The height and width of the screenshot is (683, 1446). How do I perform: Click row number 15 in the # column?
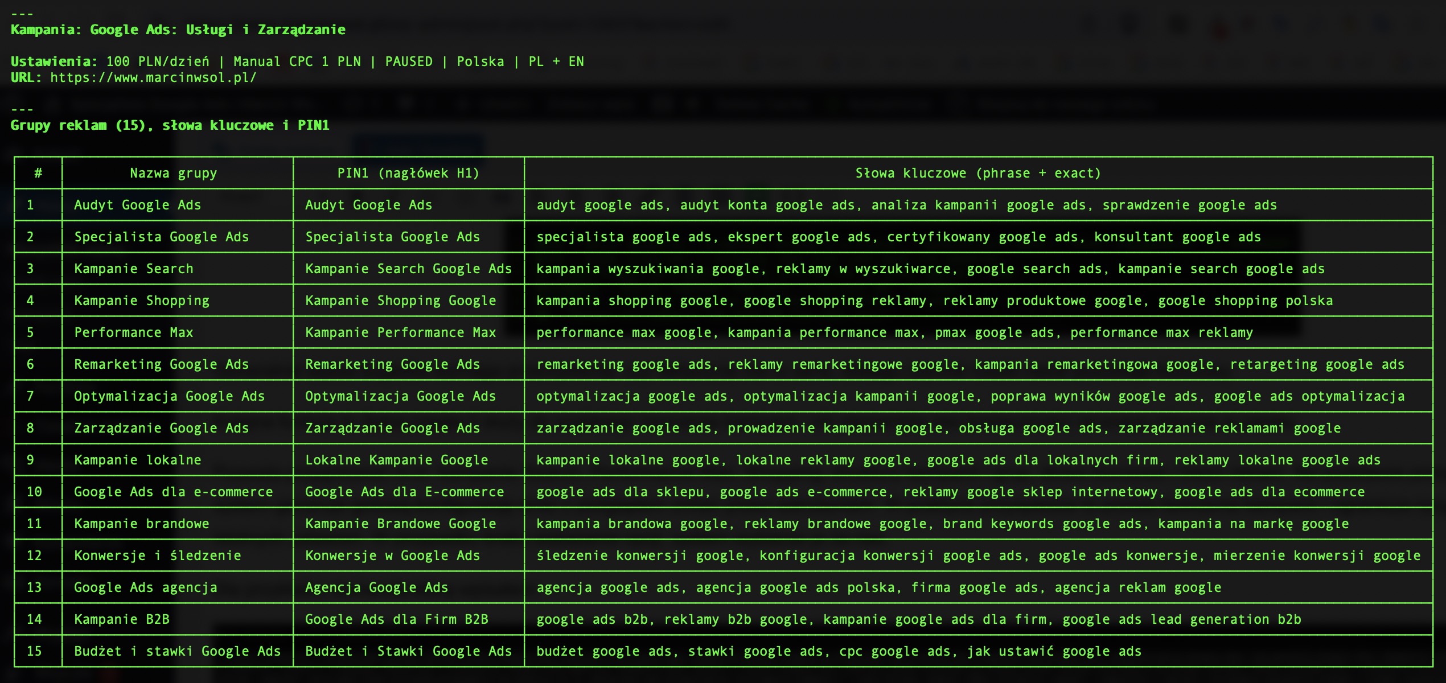(34, 651)
